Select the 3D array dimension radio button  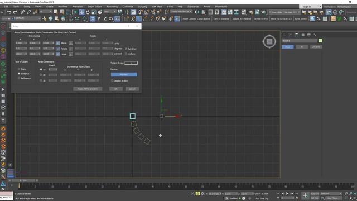[x=41, y=80]
